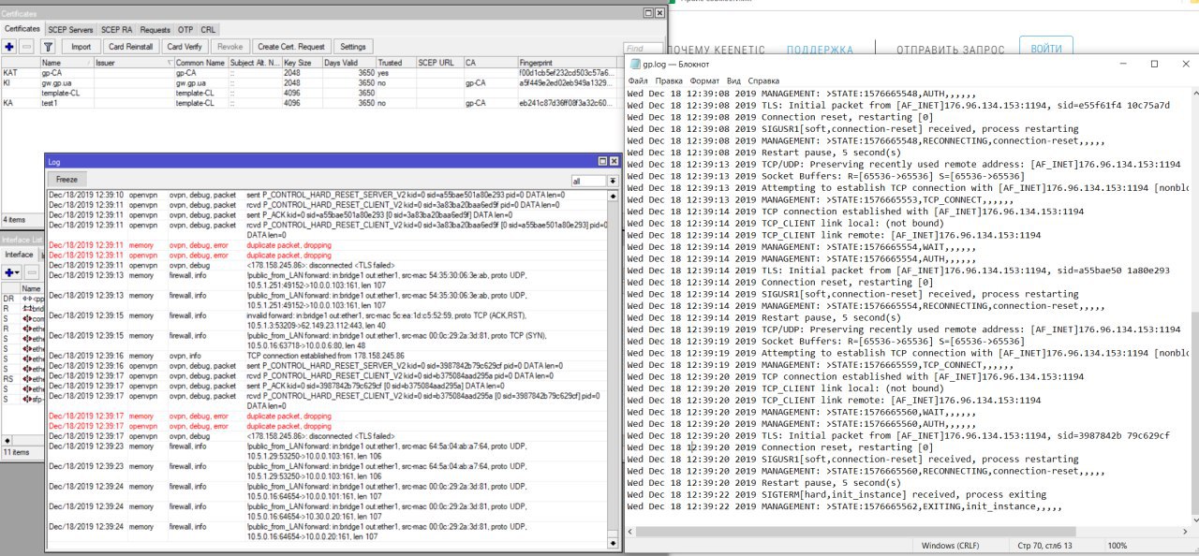The height and width of the screenshot is (556, 1199).
Task: Switch to the SCEP RA tab
Action: click(117, 30)
